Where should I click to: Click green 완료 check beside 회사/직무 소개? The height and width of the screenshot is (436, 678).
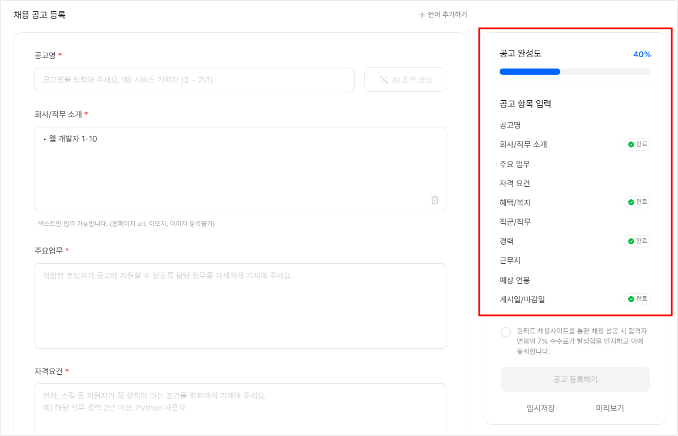[x=631, y=144]
